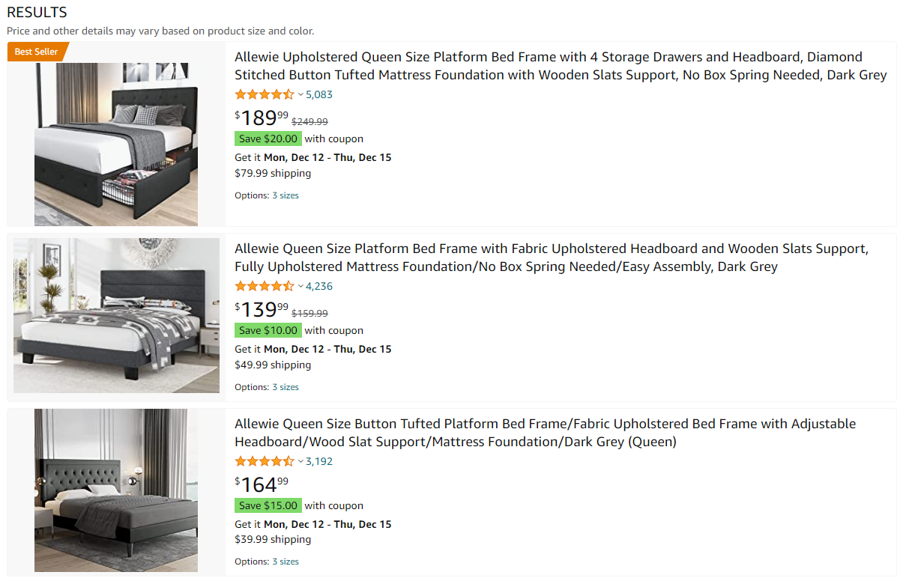Click the $139.99 price of second result
Viewport: 900px width, 578px height.
pos(262,309)
